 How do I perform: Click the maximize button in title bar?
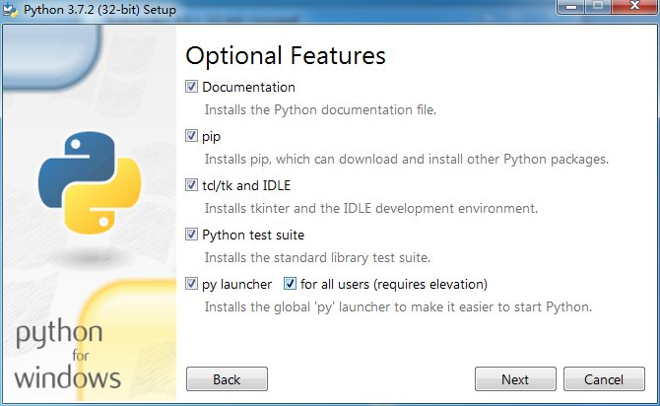pyautogui.click(x=598, y=7)
